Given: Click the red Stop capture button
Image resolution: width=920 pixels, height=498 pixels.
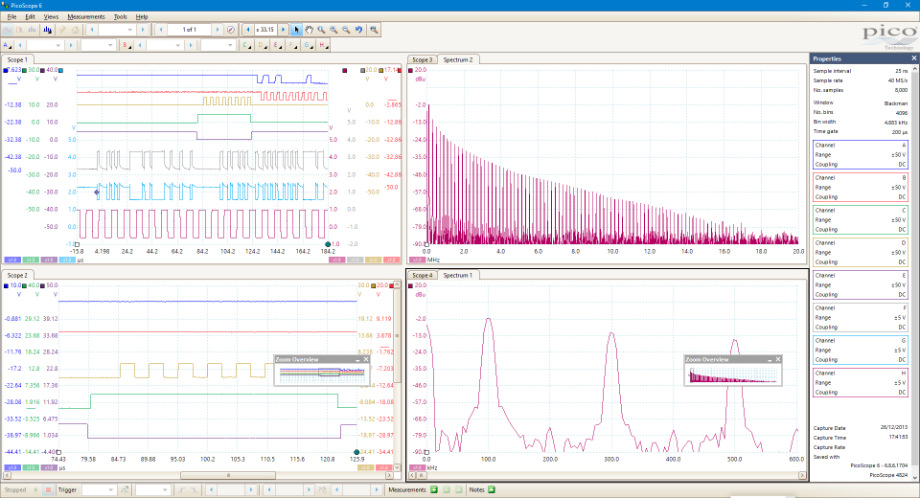Looking at the screenshot, I should pos(48,489).
